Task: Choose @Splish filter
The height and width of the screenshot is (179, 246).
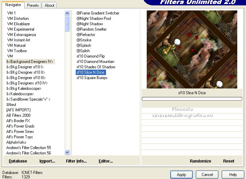Action: pos(83,51)
